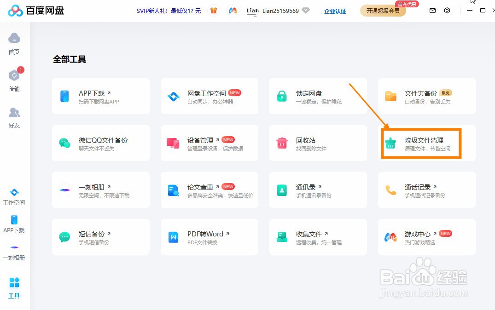Click the blue phone icon of APP下载 card
This screenshot has height=310, width=495.
pyautogui.click(x=64, y=96)
